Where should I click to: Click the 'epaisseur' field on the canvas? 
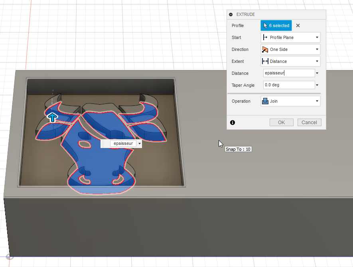123,144
